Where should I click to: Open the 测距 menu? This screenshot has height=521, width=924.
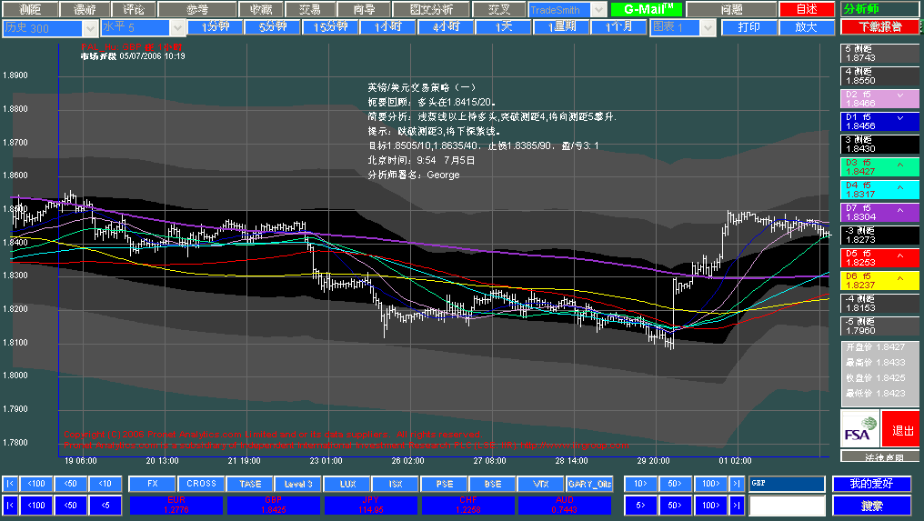point(30,9)
